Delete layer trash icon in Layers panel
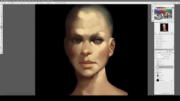Image resolution: width=180 pixels, height=101 pixels. pyautogui.click(x=172, y=93)
